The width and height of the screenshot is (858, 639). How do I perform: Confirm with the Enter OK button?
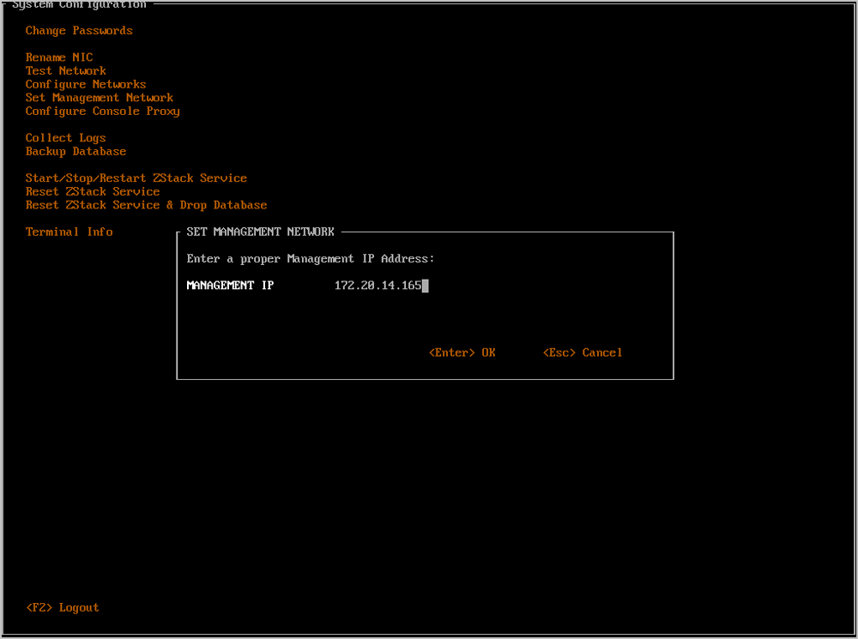tap(462, 353)
